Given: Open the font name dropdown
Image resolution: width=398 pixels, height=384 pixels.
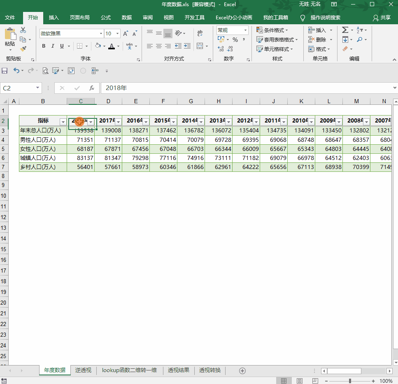Looking at the screenshot, I should (x=101, y=33).
